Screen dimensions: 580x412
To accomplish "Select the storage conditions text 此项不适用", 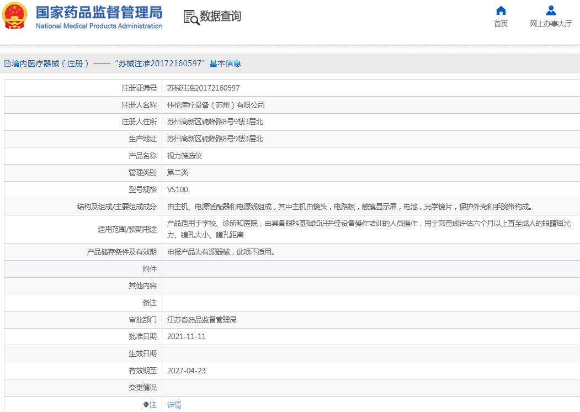I will click(x=221, y=252).
